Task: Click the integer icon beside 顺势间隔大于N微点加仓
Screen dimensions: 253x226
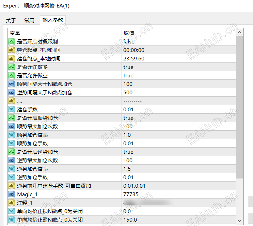Action: (12, 84)
